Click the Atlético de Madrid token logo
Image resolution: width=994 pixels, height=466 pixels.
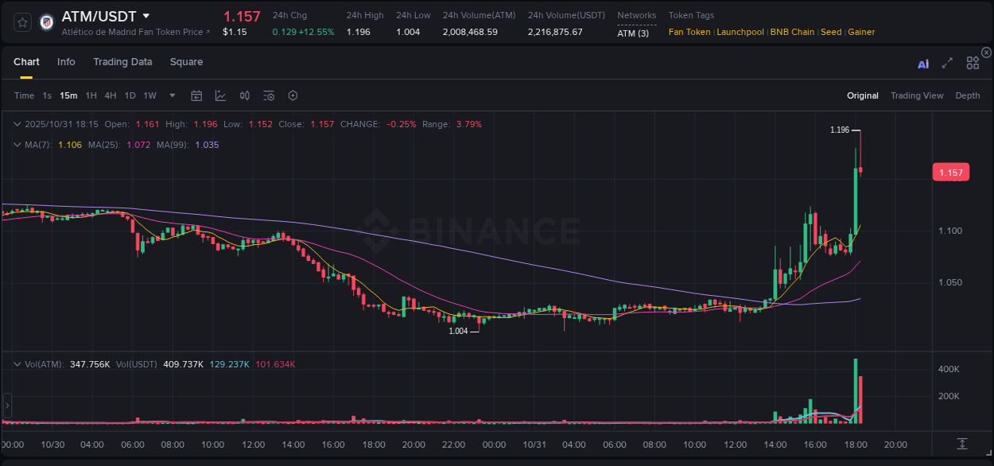coord(46,21)
